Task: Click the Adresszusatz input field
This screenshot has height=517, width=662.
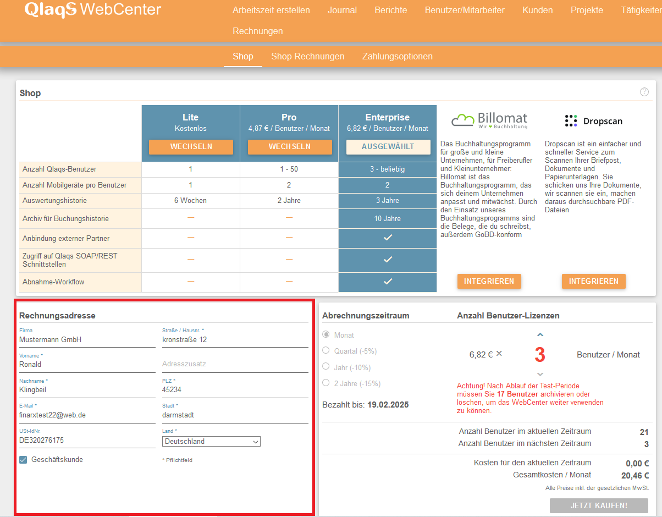Action: tap(235, 364)
